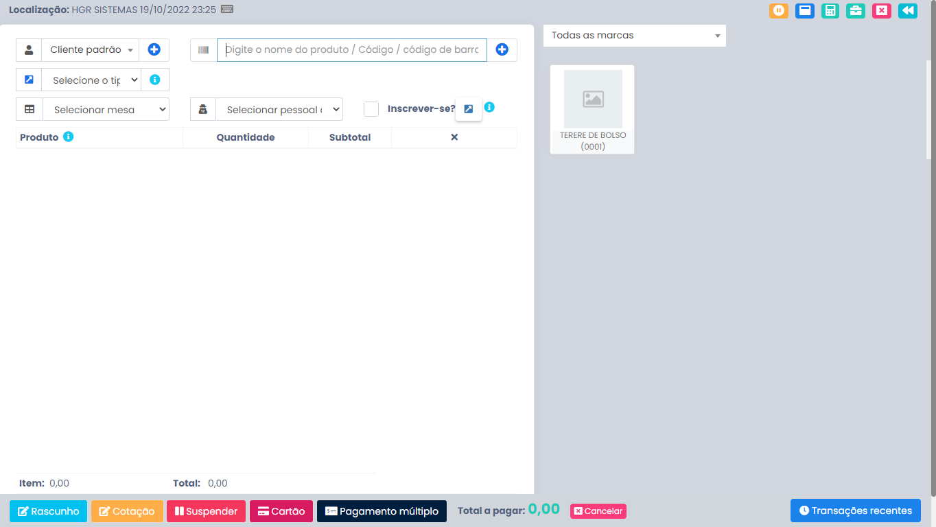Expand the Selecionar mesa dropdown
This screenshot has width=936, height=527.
[106, 110]
